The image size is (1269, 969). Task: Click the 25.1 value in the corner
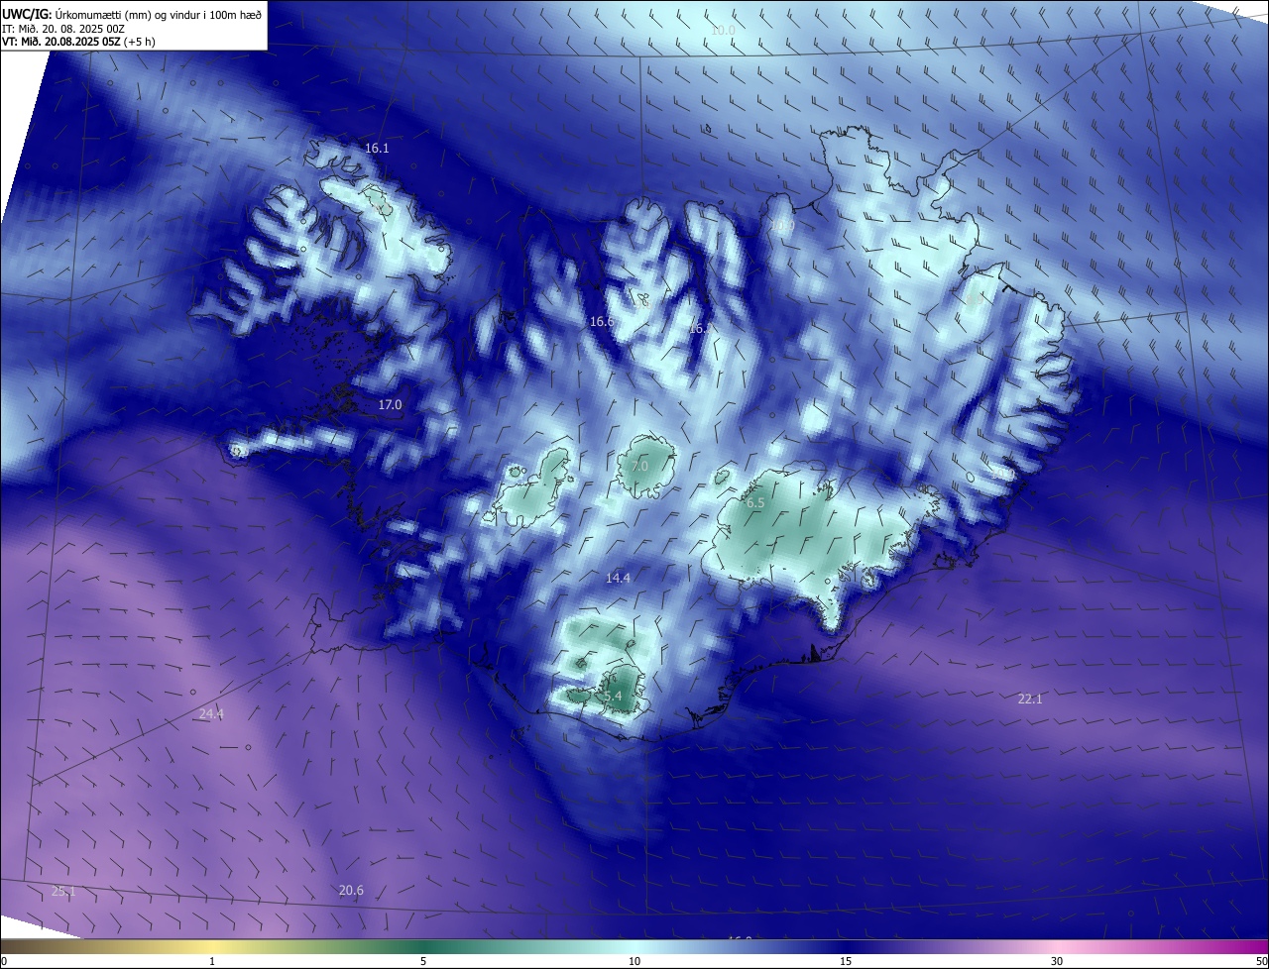(x=63, y=892)
